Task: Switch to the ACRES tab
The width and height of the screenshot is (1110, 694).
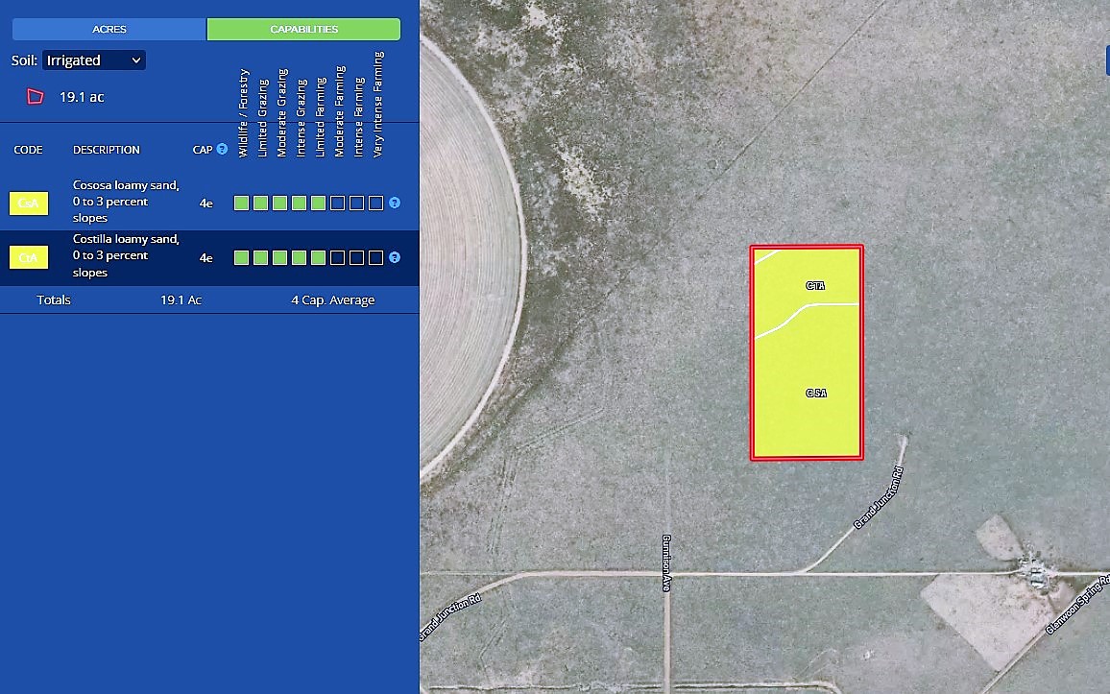Action: (x=109, y=30)
